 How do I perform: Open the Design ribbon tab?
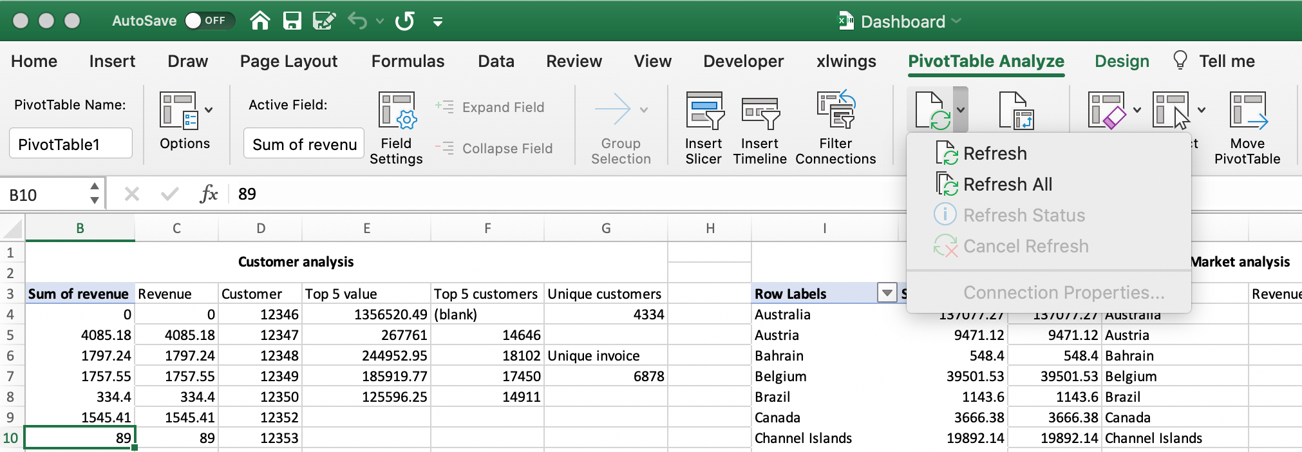tap(1122, 61)
